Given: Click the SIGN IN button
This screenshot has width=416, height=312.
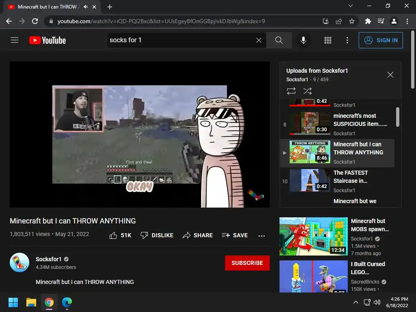Looking at the screenshot, I should pyautogui.click(x=380, y=40).
